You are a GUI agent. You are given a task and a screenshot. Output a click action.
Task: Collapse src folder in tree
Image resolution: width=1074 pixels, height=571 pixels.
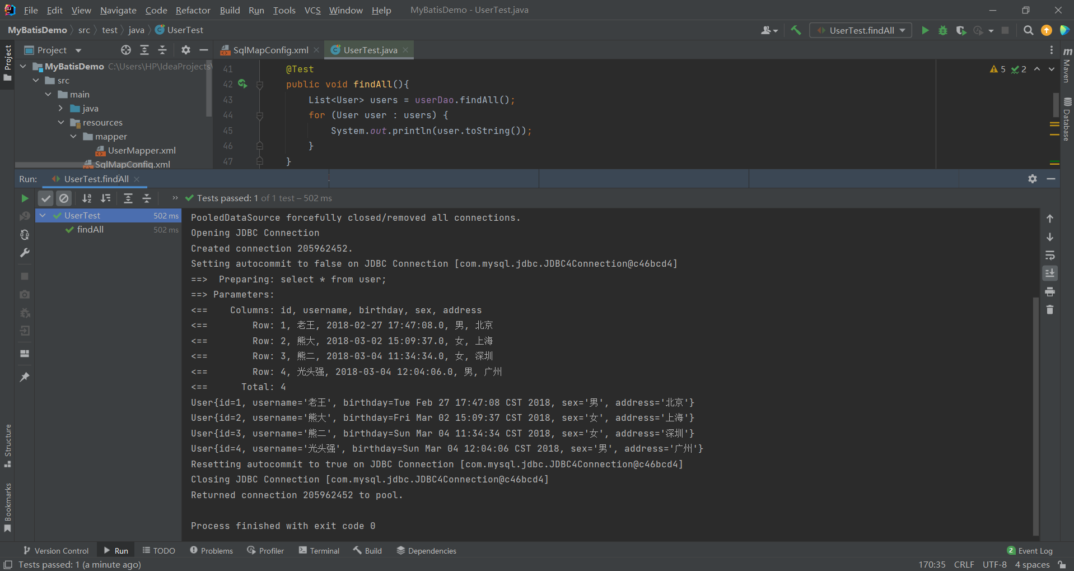point(36,80)
